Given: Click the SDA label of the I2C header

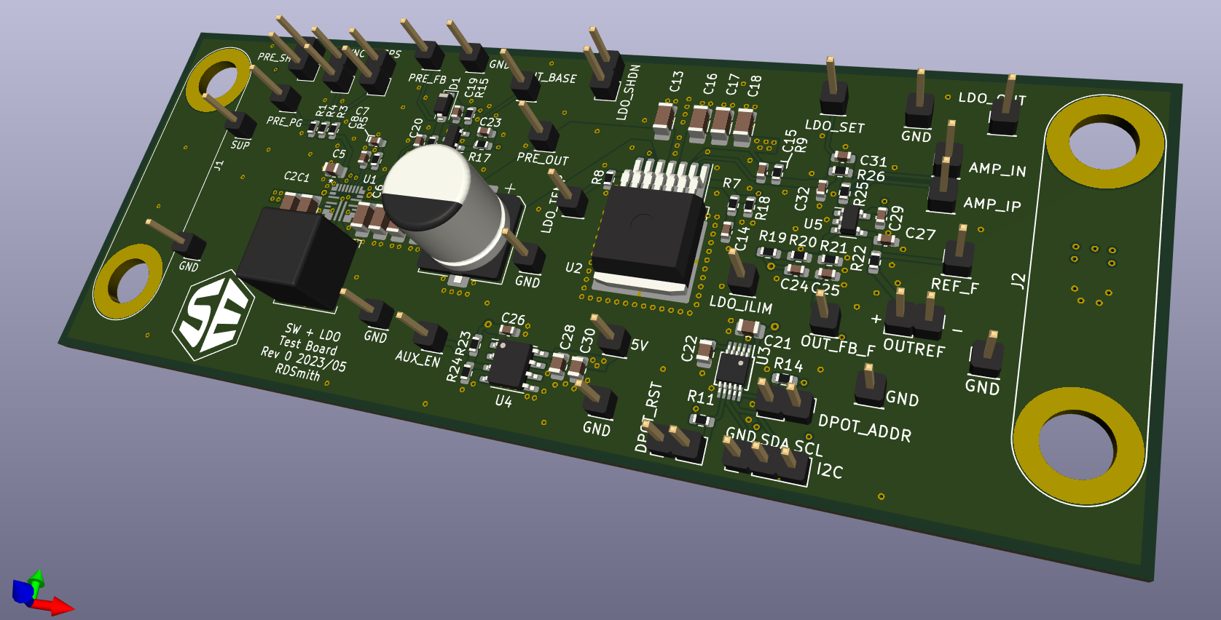Looking at the screenshot, I should [x=775, y=441].
